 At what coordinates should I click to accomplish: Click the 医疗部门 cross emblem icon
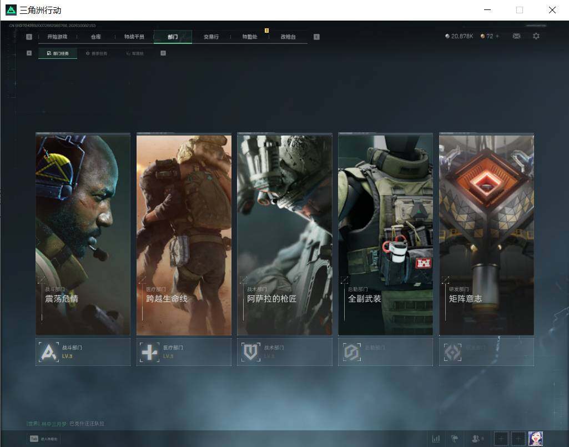click(x=150, y=352)
